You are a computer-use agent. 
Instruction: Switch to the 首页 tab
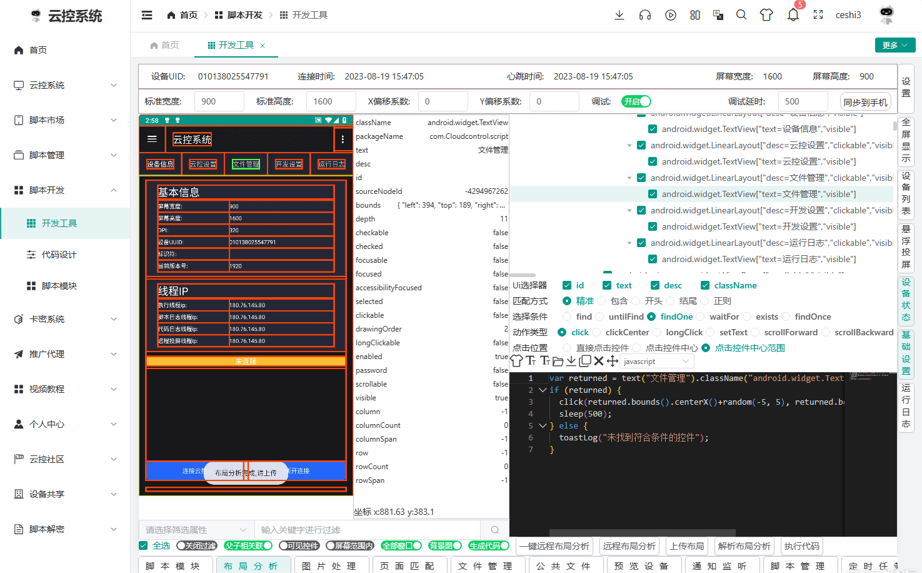pos(164,45)
